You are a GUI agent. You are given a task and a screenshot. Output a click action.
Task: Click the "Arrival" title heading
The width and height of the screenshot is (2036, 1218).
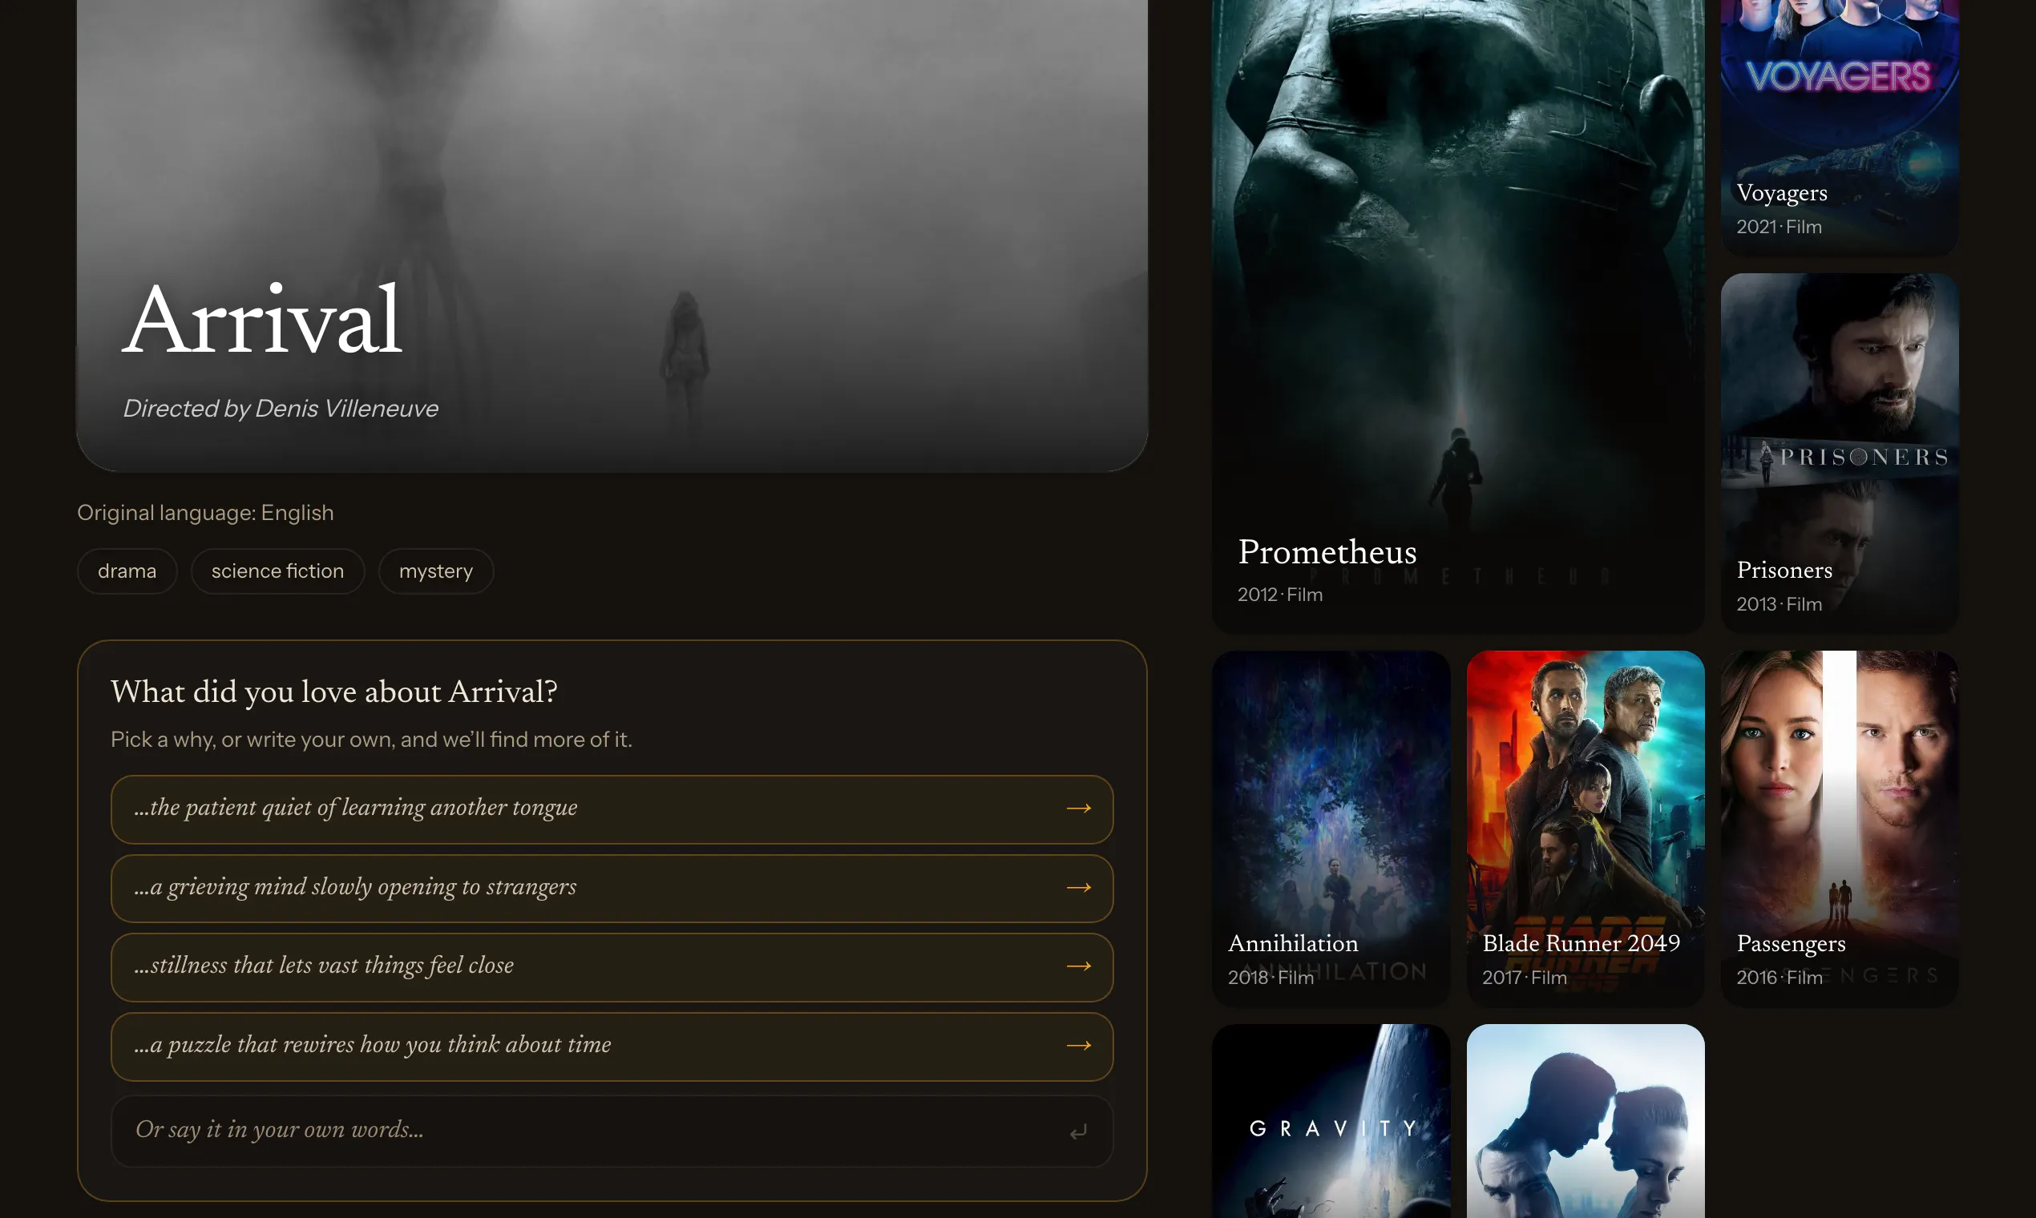pos(263,320)
